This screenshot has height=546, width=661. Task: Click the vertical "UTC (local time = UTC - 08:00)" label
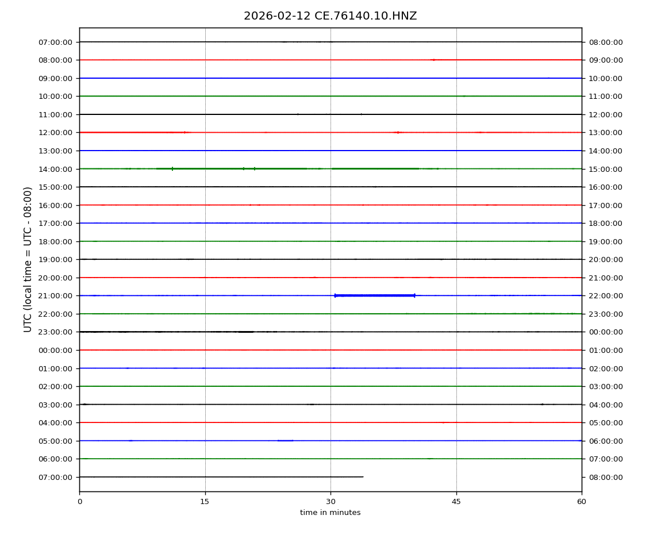tap(28, 259)
